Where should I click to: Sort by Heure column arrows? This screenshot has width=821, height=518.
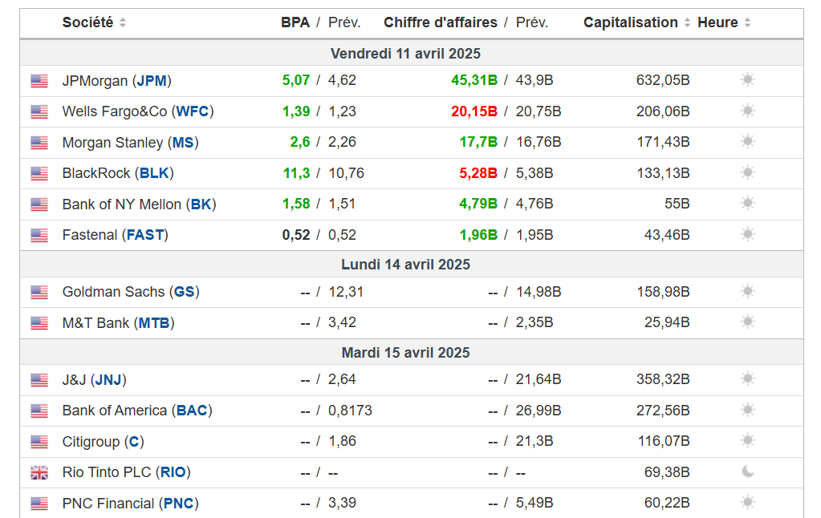[x=747, y=23]
